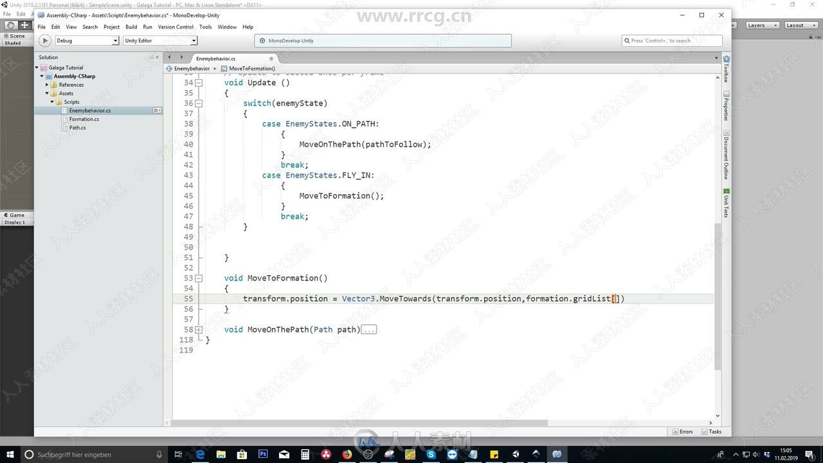Open the Version Control menu
The width and height of the screenshot is (823, 463).
coord(176,27)
